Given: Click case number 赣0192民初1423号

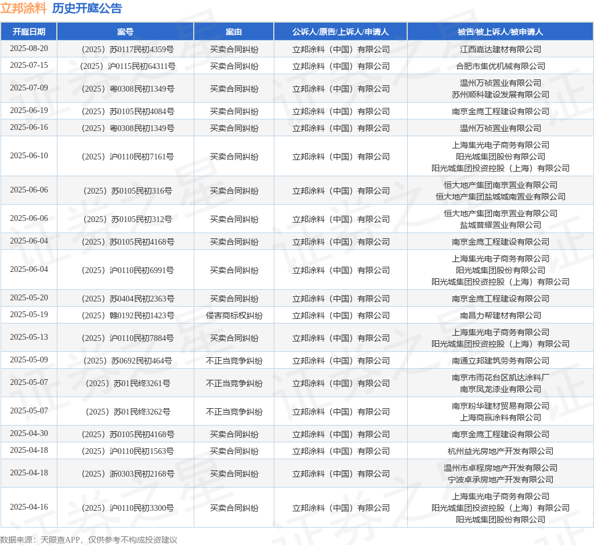Looking at the screenshot, I should click(x=128, y=315).
